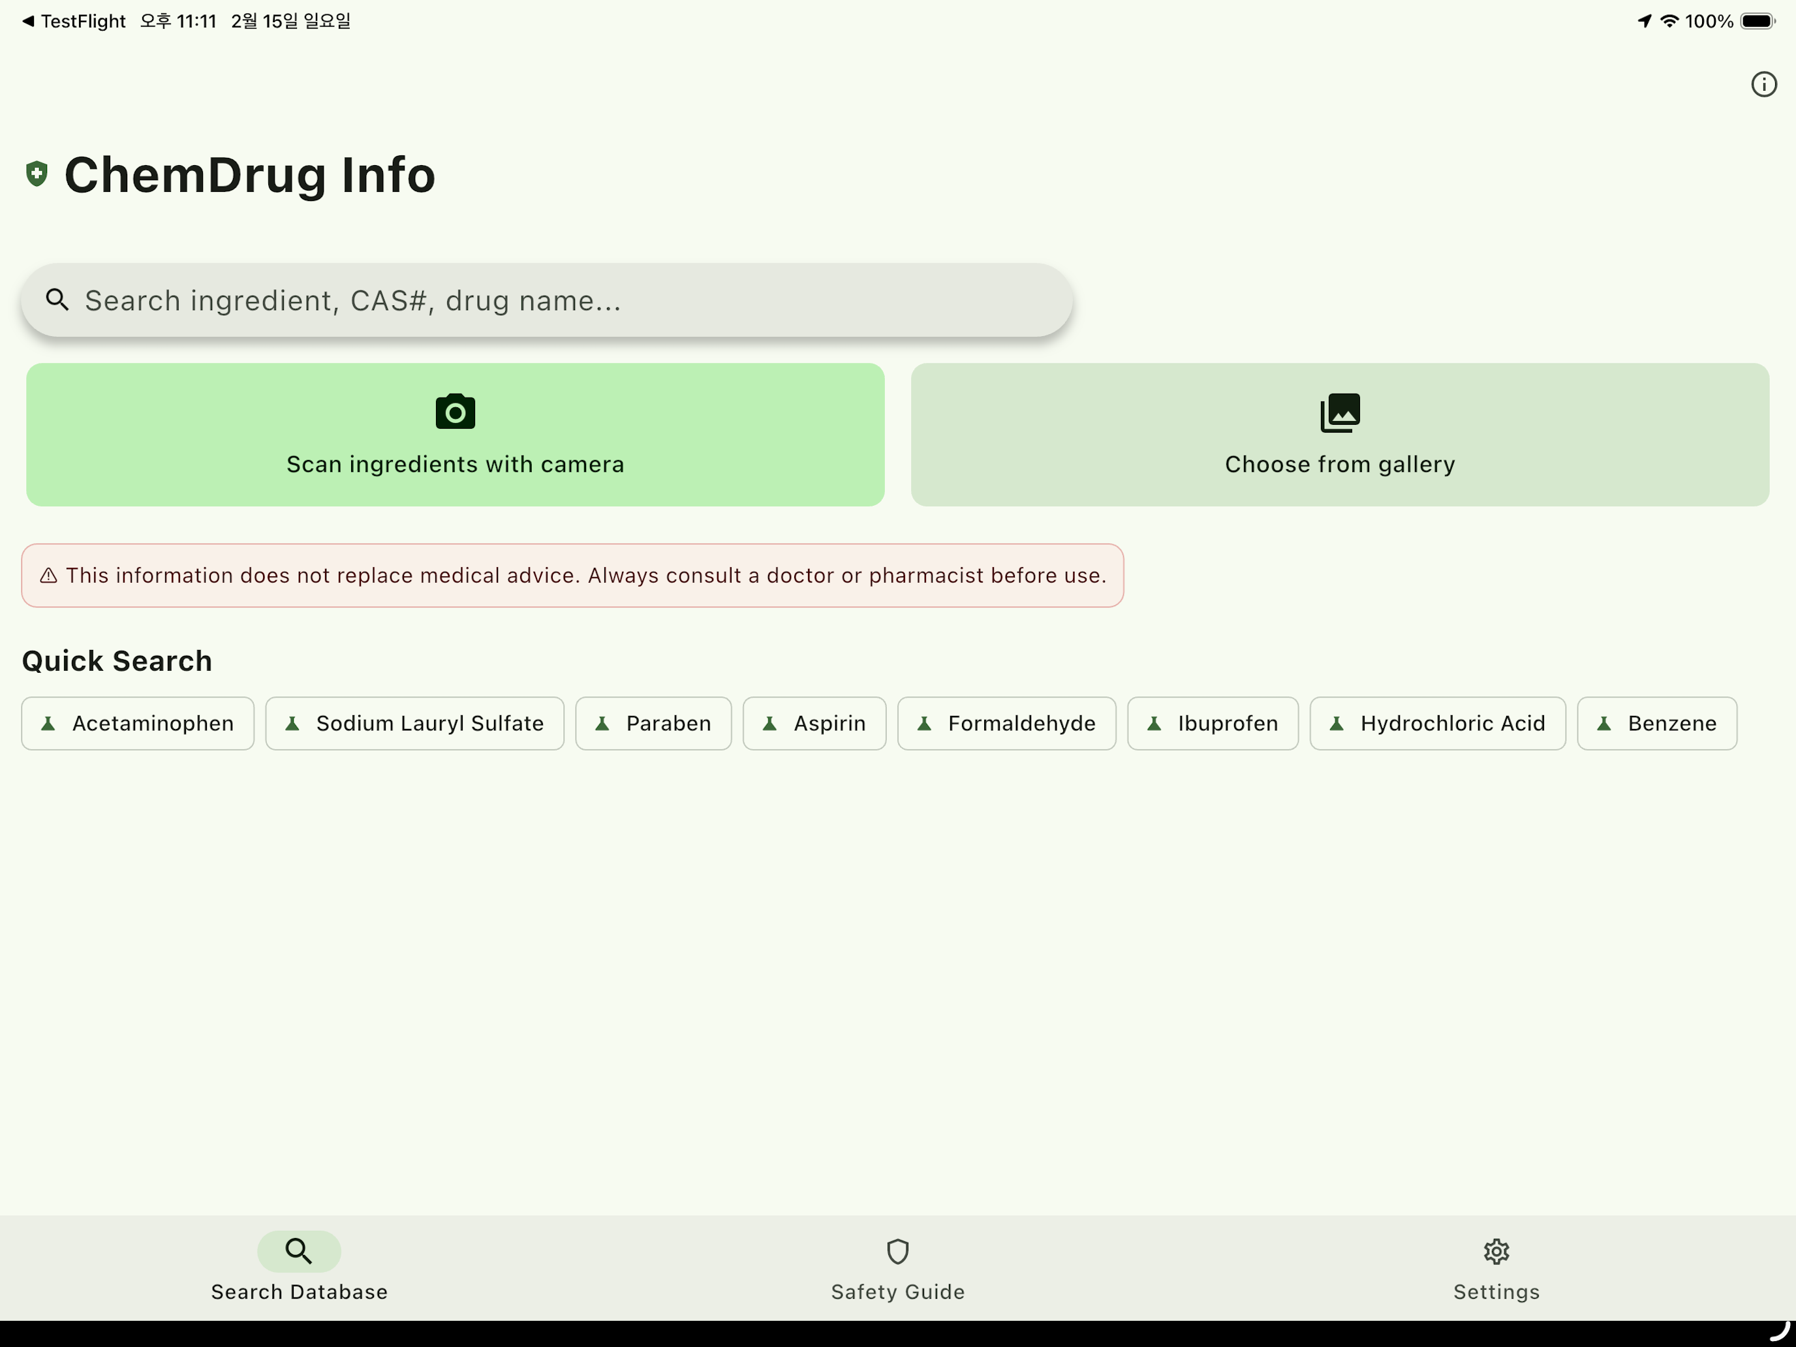This screenshot has height=1347, width=1796.
Task: Click the battery indicator in status bar
Action: pyautogui.click(x=1758, y=21)
